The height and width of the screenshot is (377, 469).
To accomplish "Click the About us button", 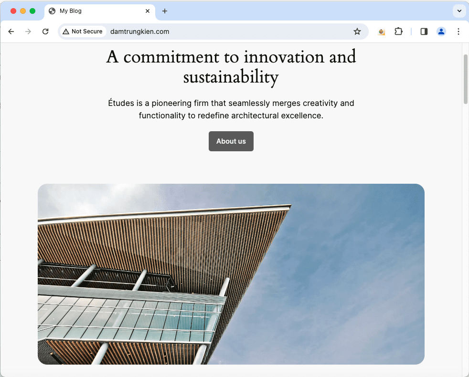I will coord(231,141).
